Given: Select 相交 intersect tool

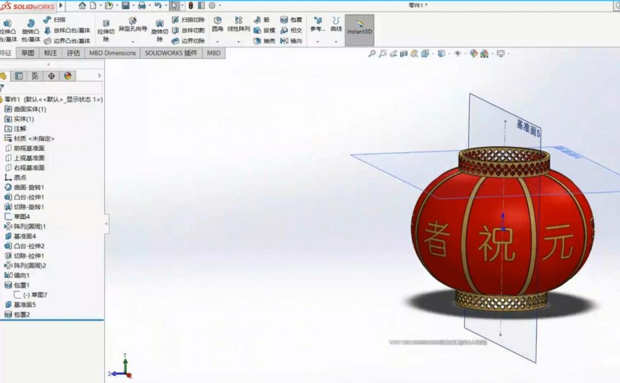Looking at the screenshot, I should [291, 30].
